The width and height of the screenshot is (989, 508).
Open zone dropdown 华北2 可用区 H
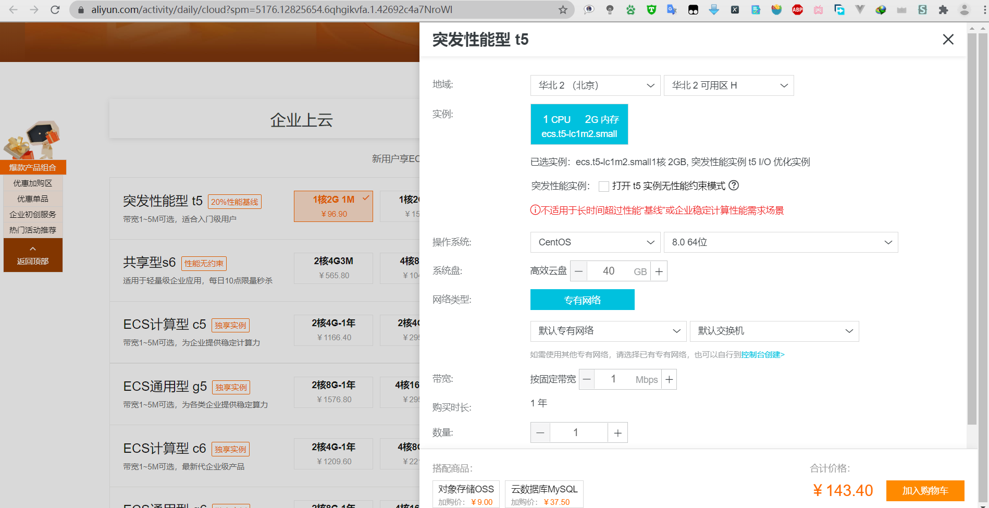[729, 85]
